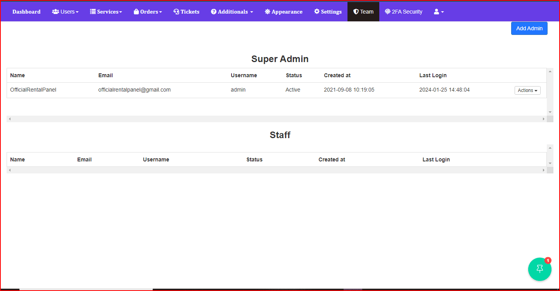This screenshot has height=291, width=560.
Task: Click the Services list icon
Action: (93, 12)
